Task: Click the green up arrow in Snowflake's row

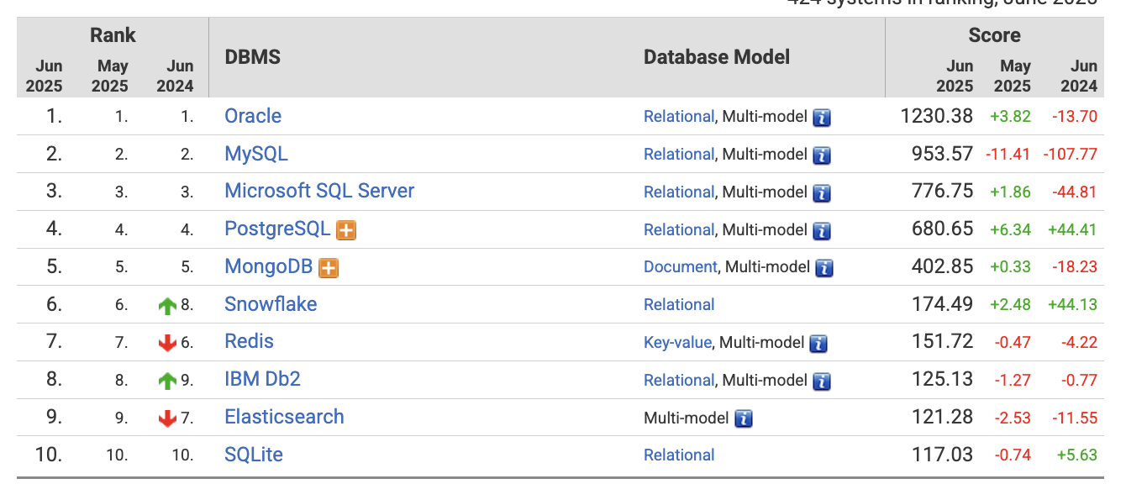Action: (167, 306)
